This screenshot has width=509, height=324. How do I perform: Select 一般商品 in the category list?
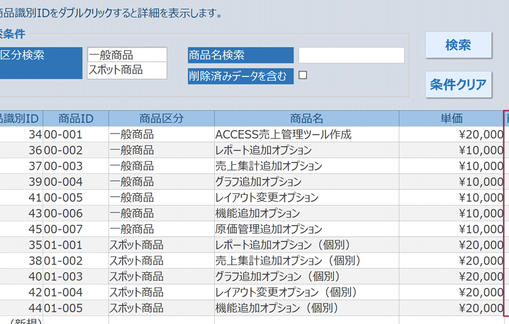[127, 55]
